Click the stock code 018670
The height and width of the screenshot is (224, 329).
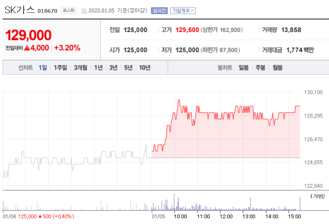tap(48, 11)
